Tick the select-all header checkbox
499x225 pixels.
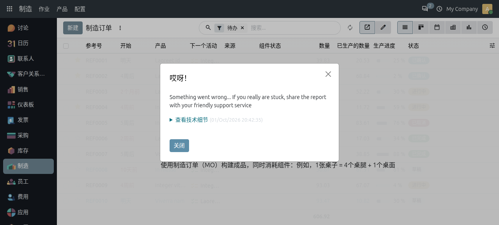pyautogui.click(x=66, y=46)
